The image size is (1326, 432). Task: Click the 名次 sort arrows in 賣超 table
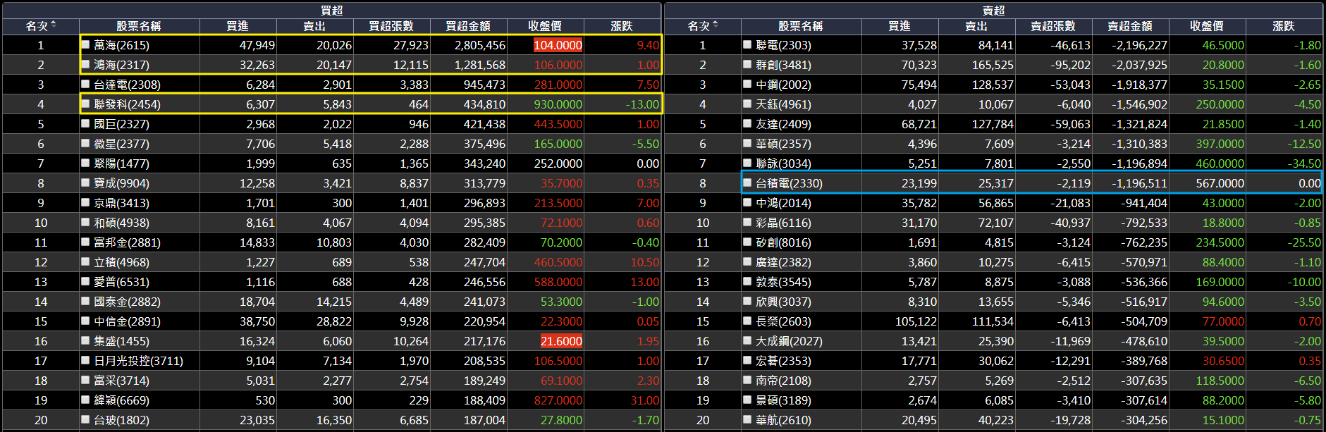(716, 25)
